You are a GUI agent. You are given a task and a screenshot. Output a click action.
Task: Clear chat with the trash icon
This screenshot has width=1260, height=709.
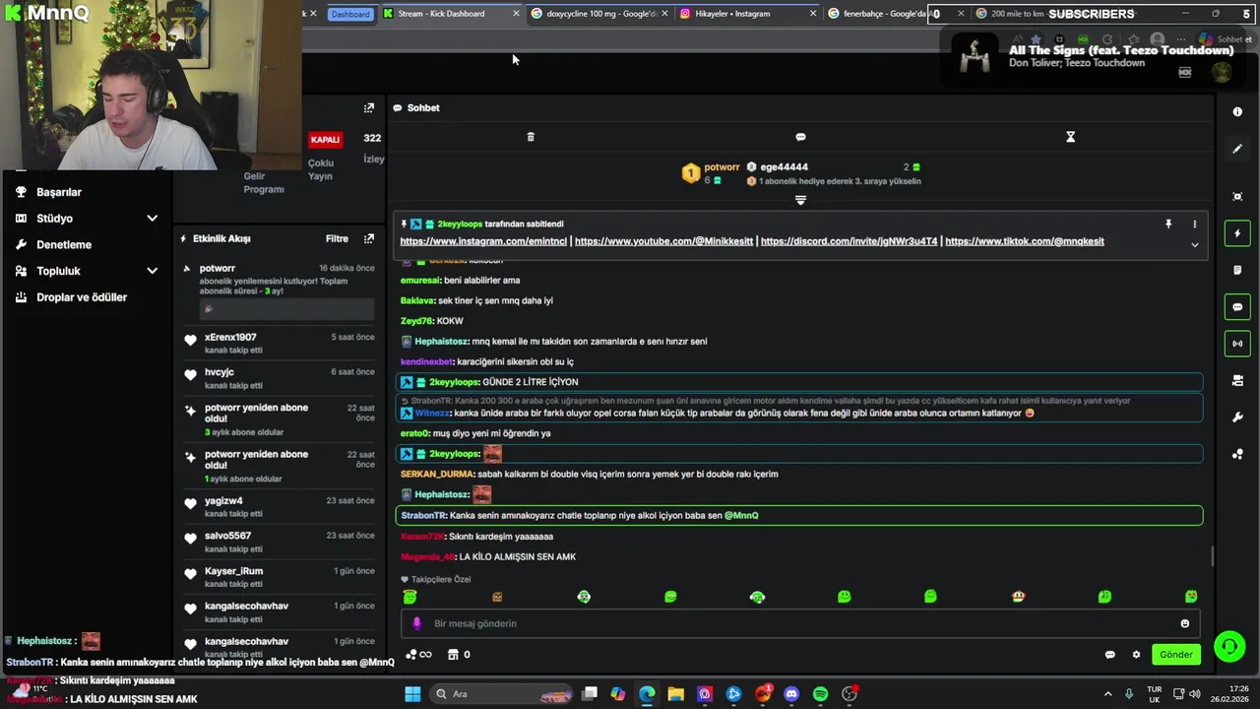(531, 137)
